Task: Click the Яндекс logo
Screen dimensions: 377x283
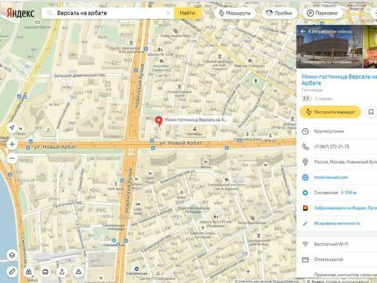Action: point(20,13)
